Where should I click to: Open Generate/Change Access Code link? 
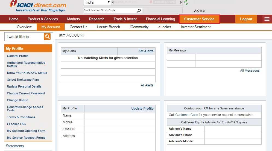25,109
